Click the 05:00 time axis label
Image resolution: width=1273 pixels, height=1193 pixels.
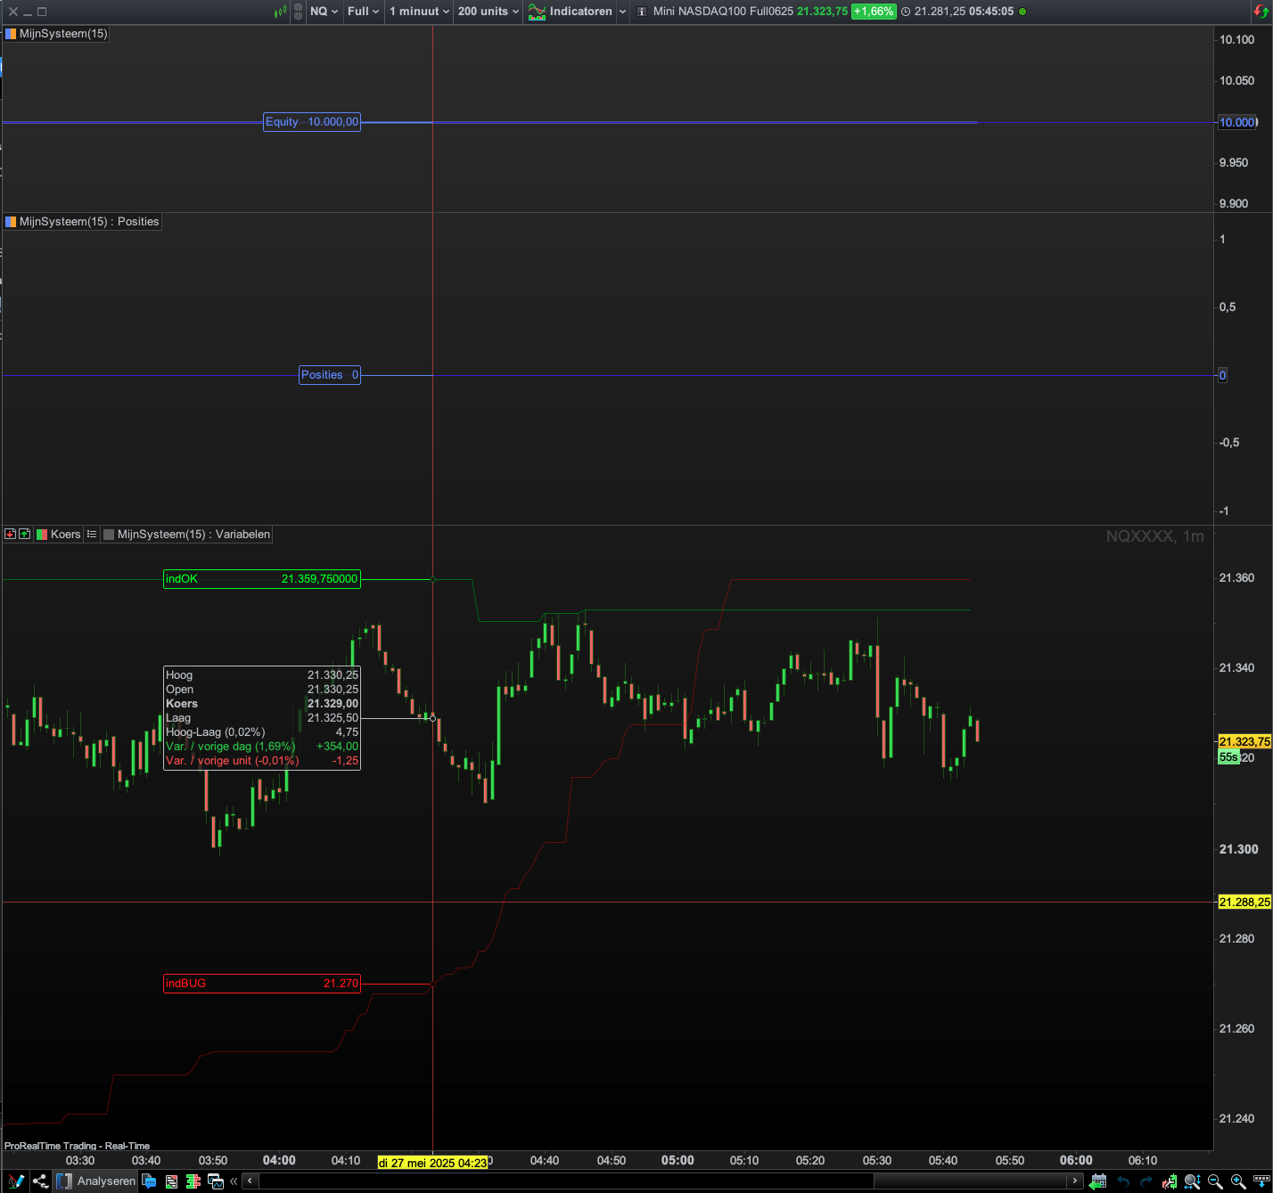678,1161
